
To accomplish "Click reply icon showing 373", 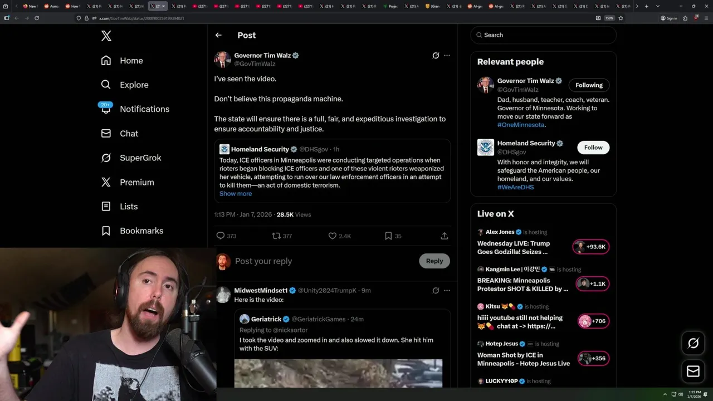I will (x=221, y=236).
